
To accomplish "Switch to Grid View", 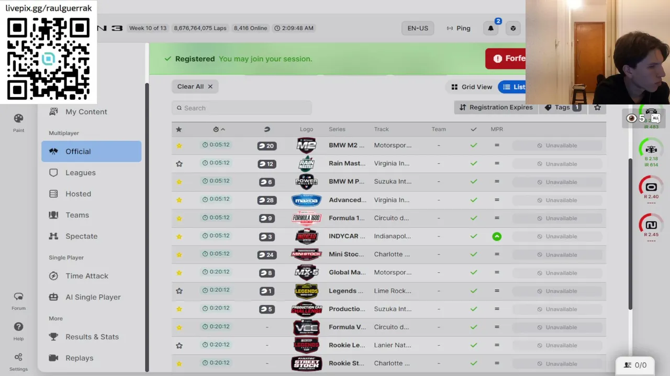I will (x=471, y=87).
